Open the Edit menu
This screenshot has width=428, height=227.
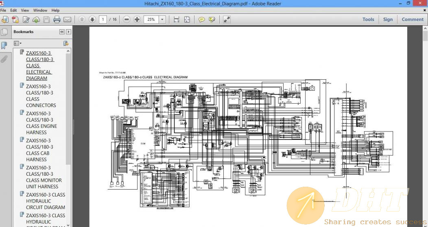tap(14, 10)
